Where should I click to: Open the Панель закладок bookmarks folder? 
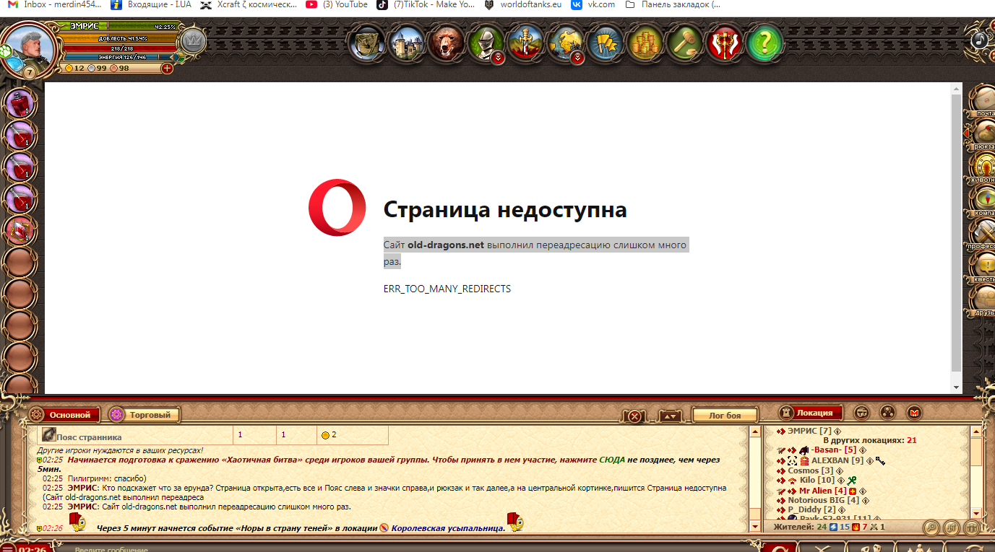(672, 4)
